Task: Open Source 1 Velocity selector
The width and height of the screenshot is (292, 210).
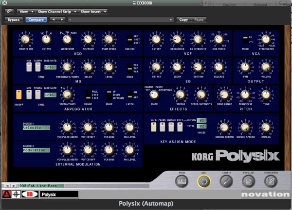Action: pos(36,128)
